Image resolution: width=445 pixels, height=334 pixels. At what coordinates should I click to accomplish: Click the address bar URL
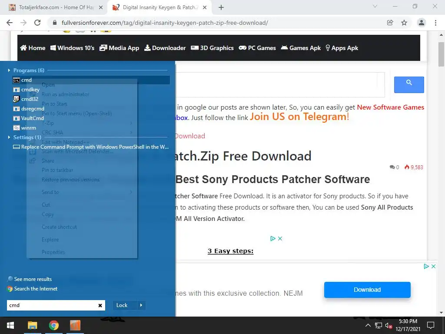[165, 23]
